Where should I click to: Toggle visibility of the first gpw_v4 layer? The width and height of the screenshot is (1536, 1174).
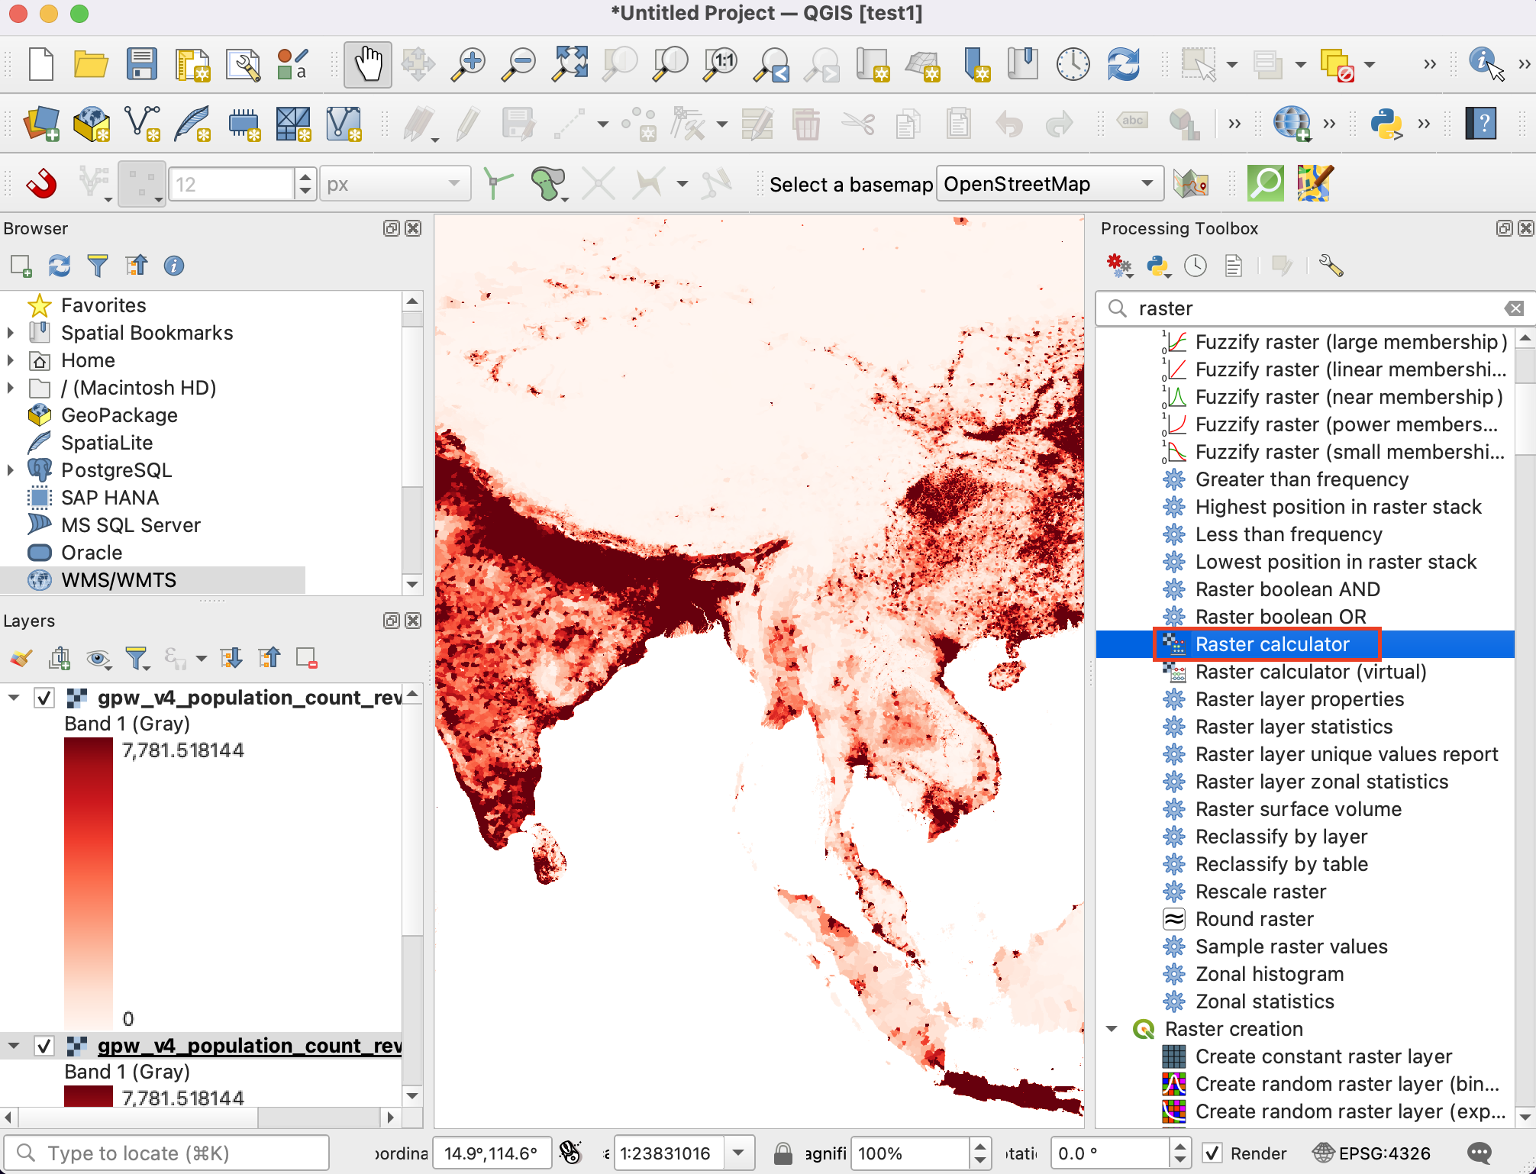pyautogui.click(x=44, y=698)
